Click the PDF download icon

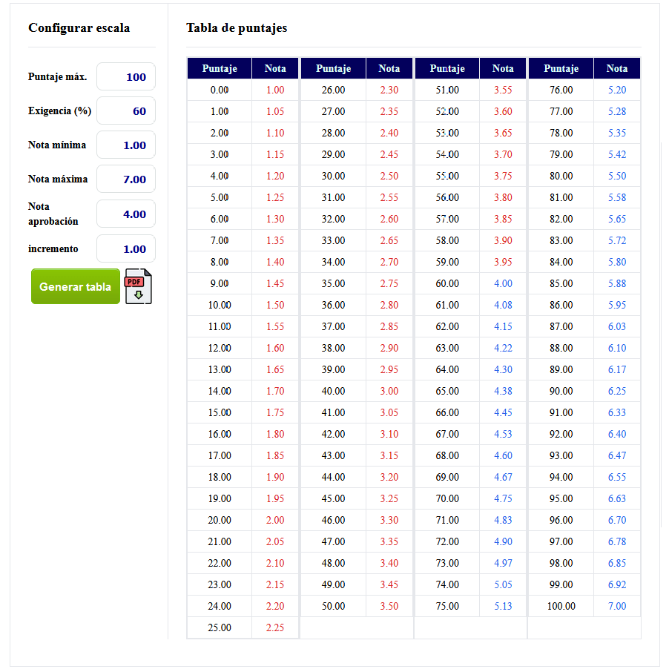pos(138,287)
